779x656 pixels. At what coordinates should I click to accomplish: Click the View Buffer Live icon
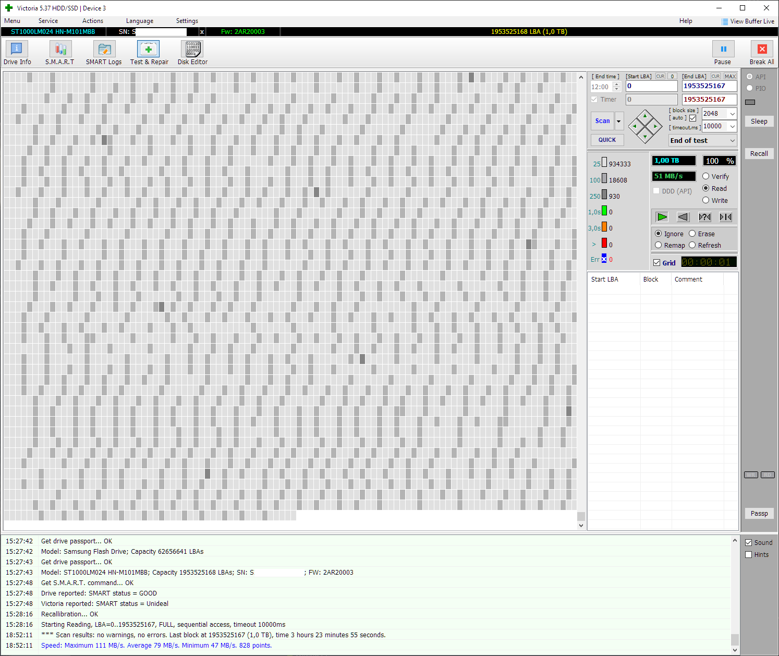[725, 21]
